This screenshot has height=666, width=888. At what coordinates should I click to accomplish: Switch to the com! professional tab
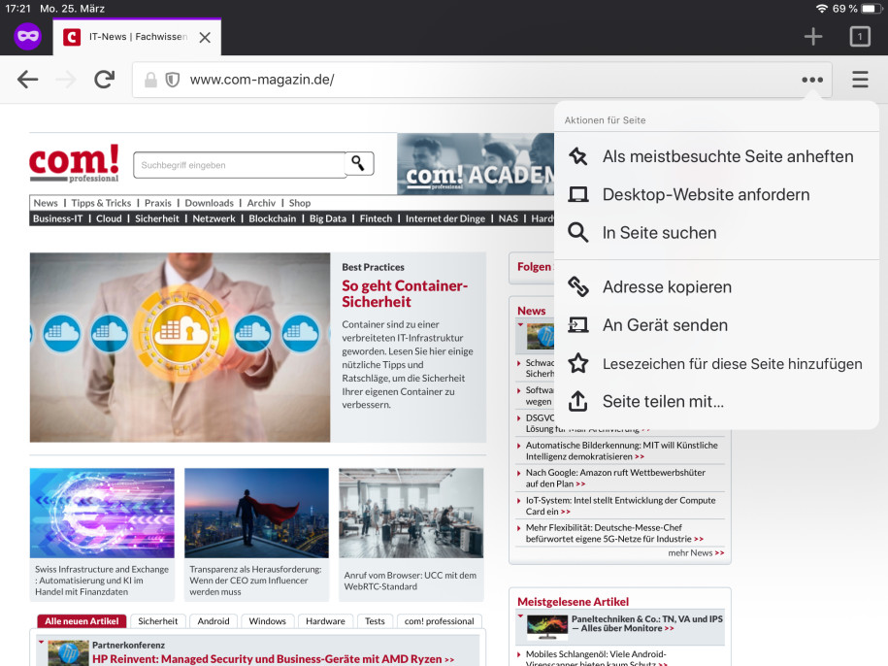[439, 621]
